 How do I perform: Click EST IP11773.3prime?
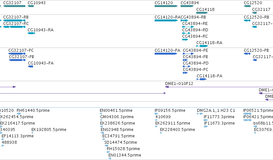point(206,120)
